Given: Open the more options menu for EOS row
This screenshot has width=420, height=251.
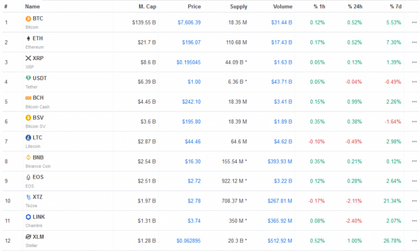Looking at the screenshot, I should pyautogui.click(x=414, y=181).
